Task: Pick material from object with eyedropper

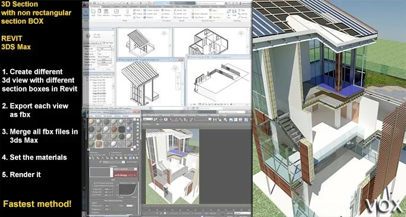Action: click(x=100, y=162)
